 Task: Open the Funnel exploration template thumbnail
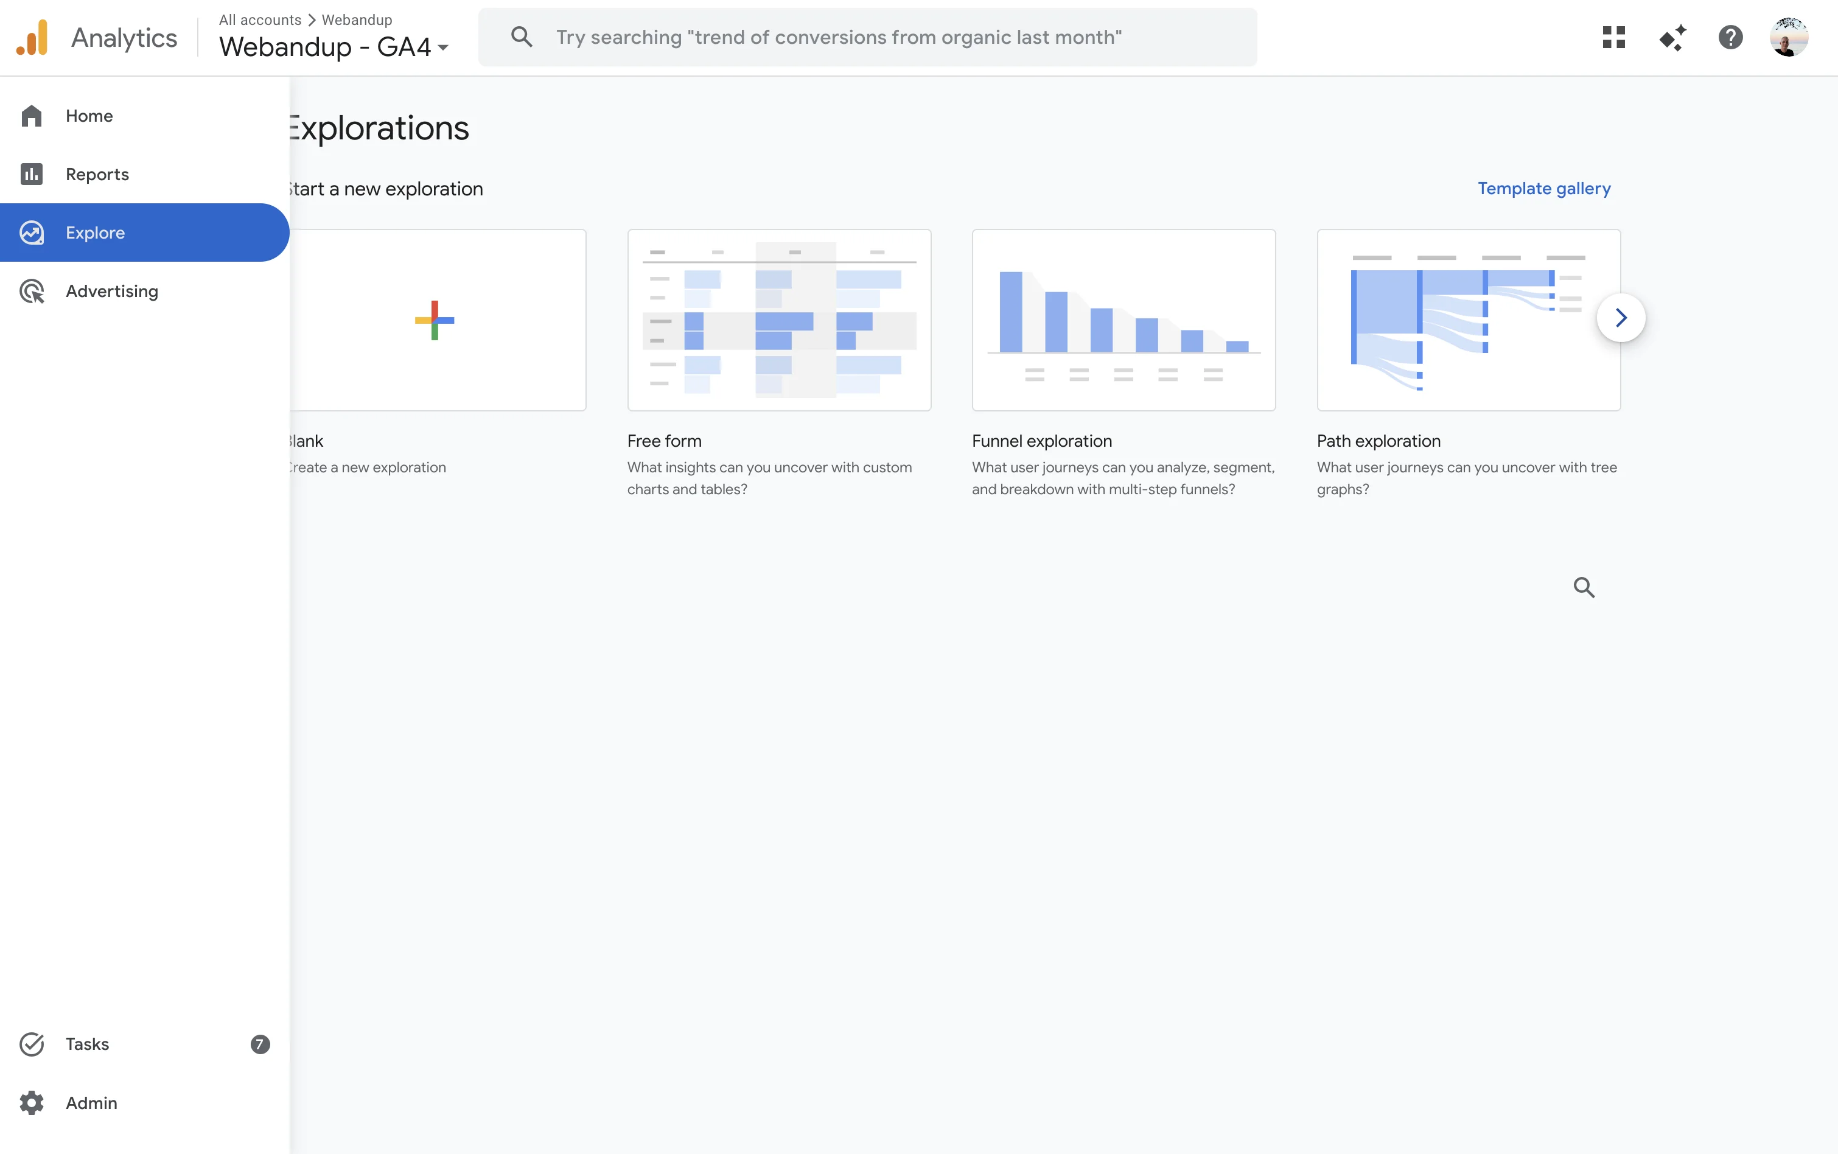1124,320
